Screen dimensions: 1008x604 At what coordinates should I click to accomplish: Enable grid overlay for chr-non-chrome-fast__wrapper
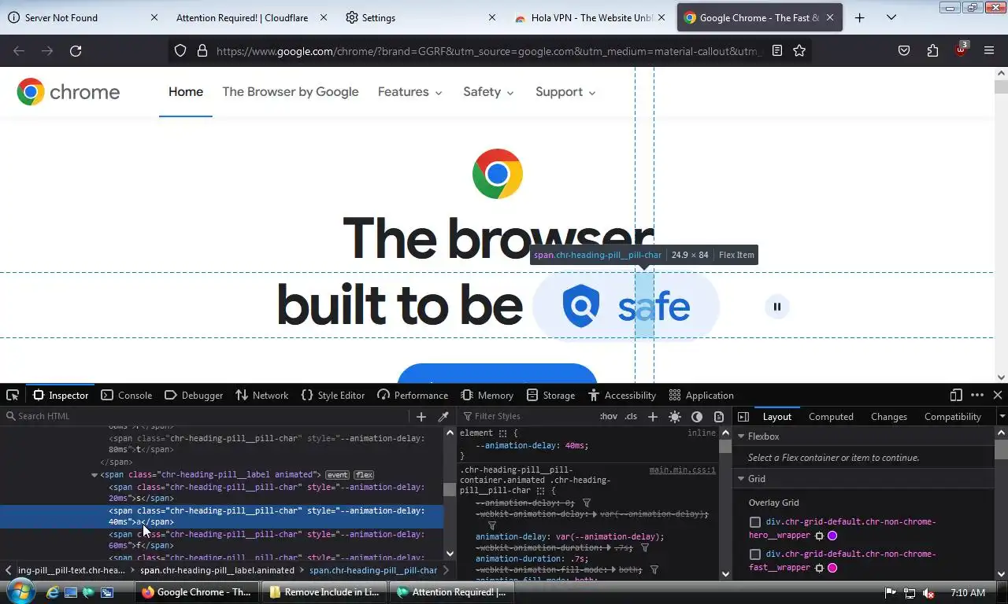pyautogui.click(x=755, y=554)
